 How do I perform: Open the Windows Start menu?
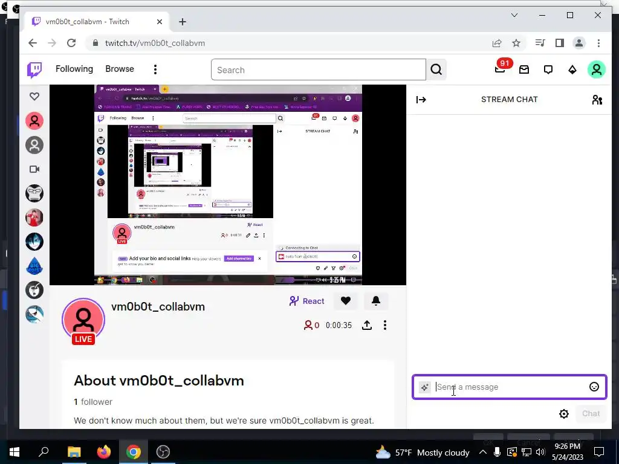[x=15, y=452]
